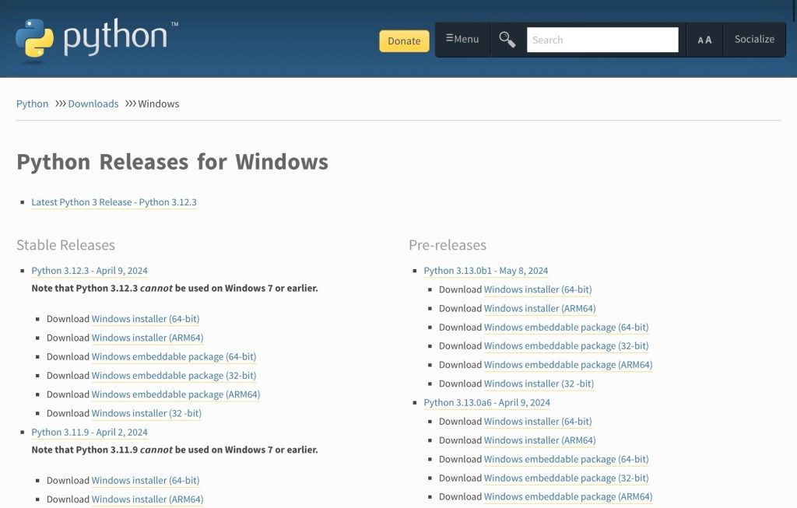Open Latest Python 3 Release - Python 3.12.3
The height and width of the screenshot is (508, 797).
114,202
